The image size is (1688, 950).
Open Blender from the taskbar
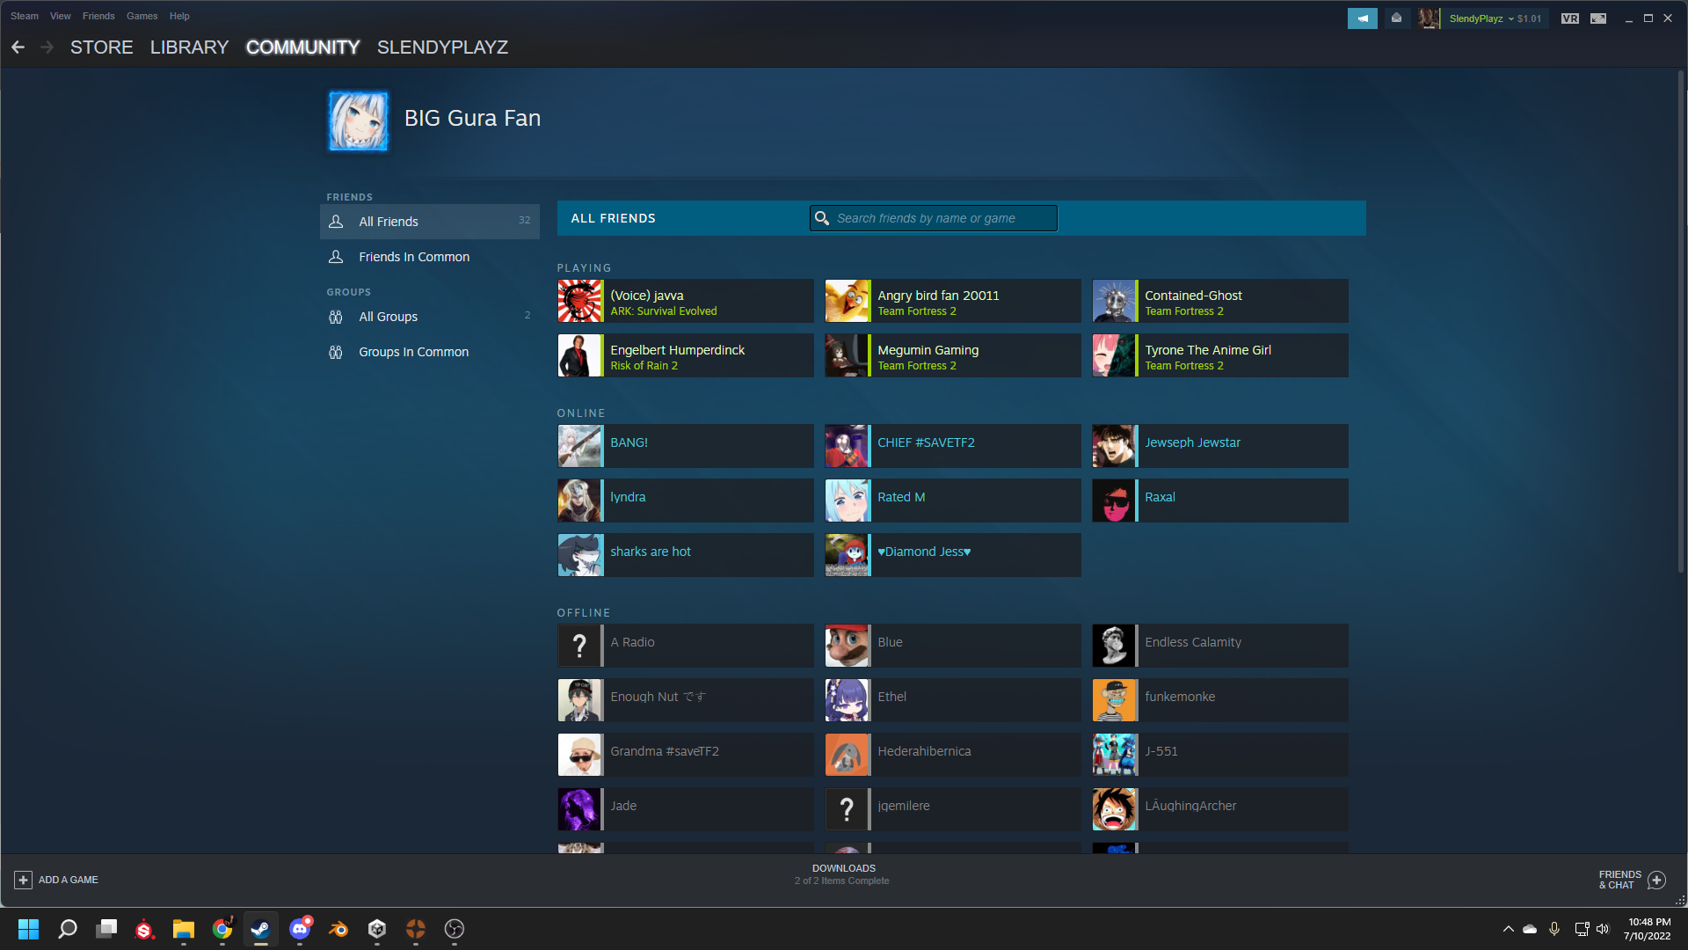click(338, 929)
